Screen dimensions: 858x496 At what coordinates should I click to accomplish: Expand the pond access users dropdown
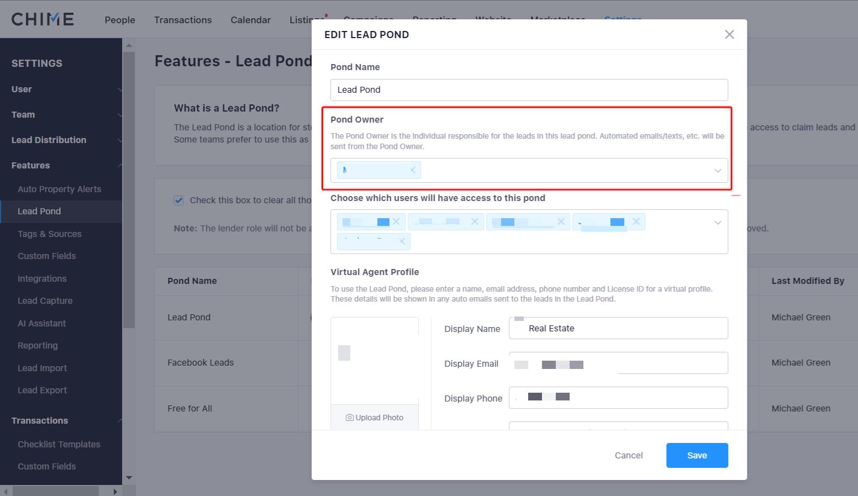718,223
